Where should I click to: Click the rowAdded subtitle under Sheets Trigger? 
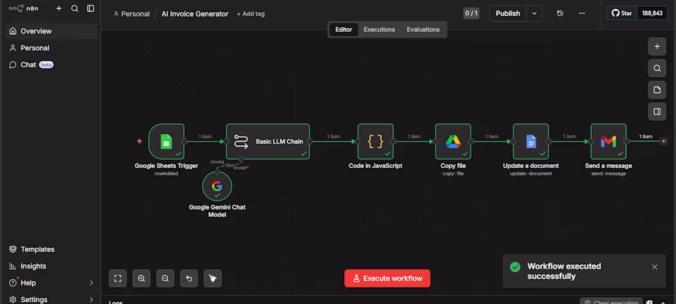pos(167,173)
